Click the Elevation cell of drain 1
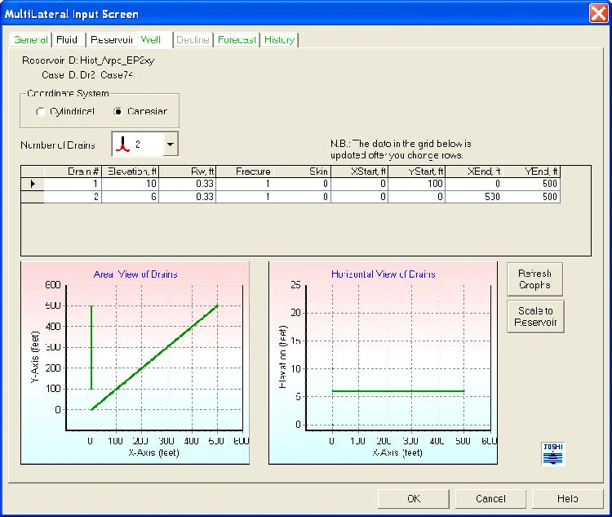 [130, 184]
